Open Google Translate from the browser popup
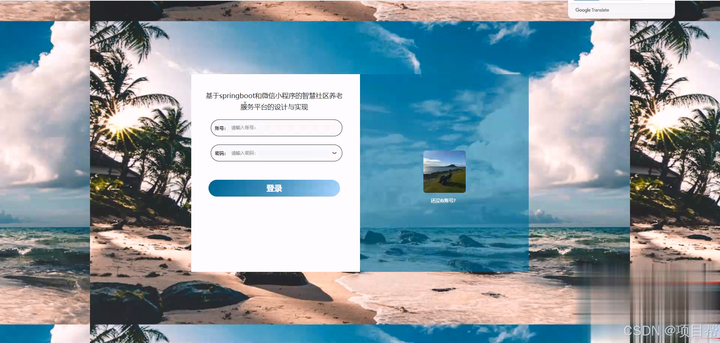Viewport: 720px width, 343px height. 592,10
